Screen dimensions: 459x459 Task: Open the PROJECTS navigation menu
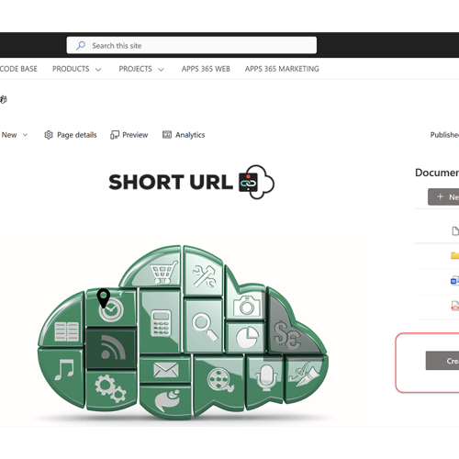coord(135,69)
